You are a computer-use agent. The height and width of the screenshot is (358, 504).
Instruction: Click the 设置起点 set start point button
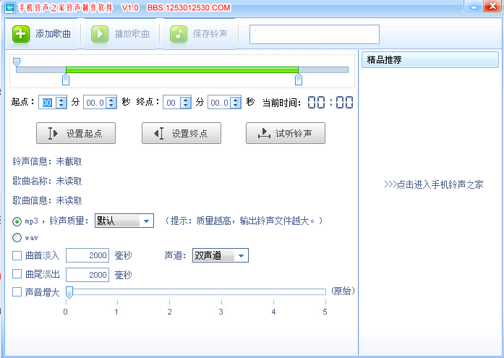tap(76, 133)
